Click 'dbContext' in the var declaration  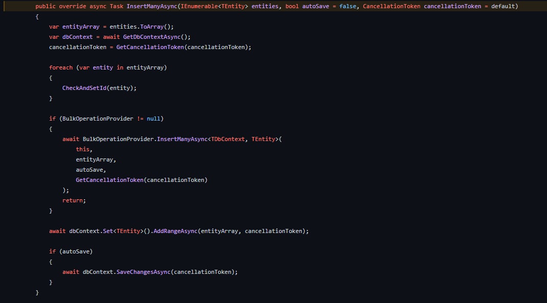pos(77,37)
